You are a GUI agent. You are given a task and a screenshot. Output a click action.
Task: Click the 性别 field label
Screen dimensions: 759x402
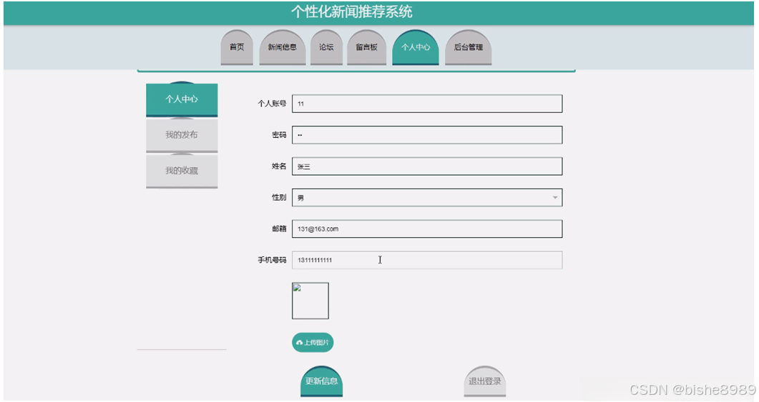pos(279,197)
